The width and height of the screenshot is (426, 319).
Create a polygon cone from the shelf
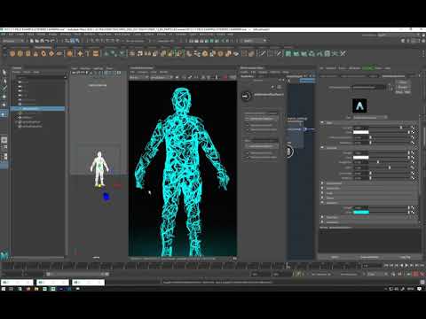click(x=35, y=53)
